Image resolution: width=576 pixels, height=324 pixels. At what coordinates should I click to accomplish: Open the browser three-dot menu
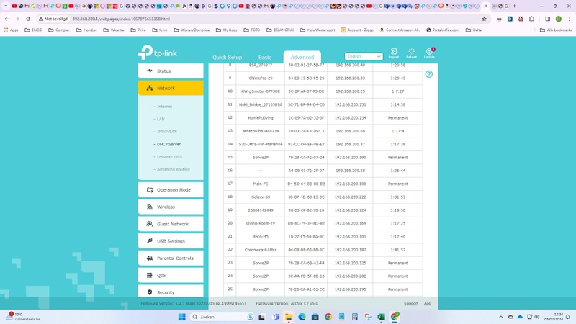click(x=569, y=19)
